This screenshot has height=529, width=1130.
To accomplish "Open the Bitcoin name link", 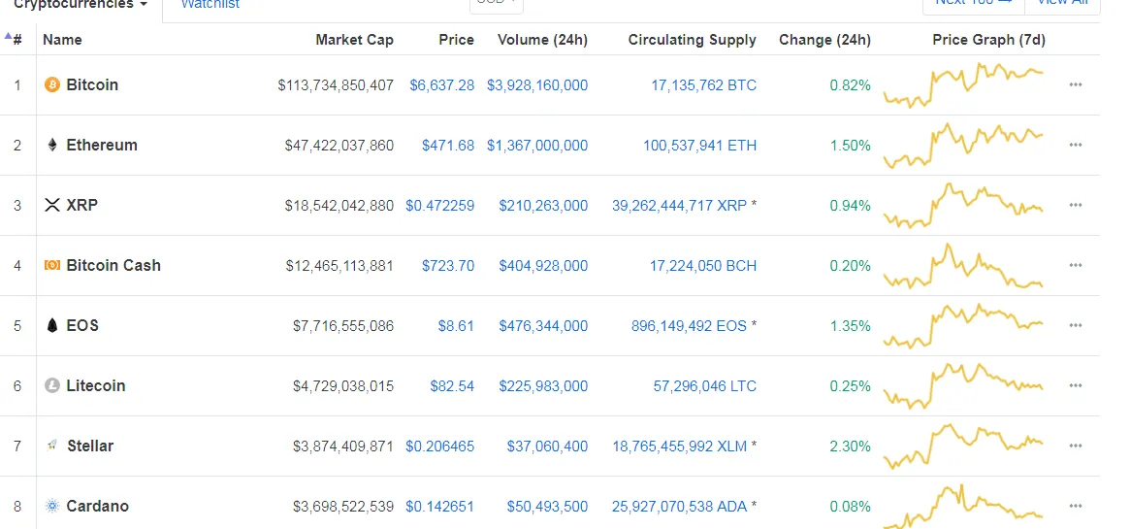I will tap(92, 85).
